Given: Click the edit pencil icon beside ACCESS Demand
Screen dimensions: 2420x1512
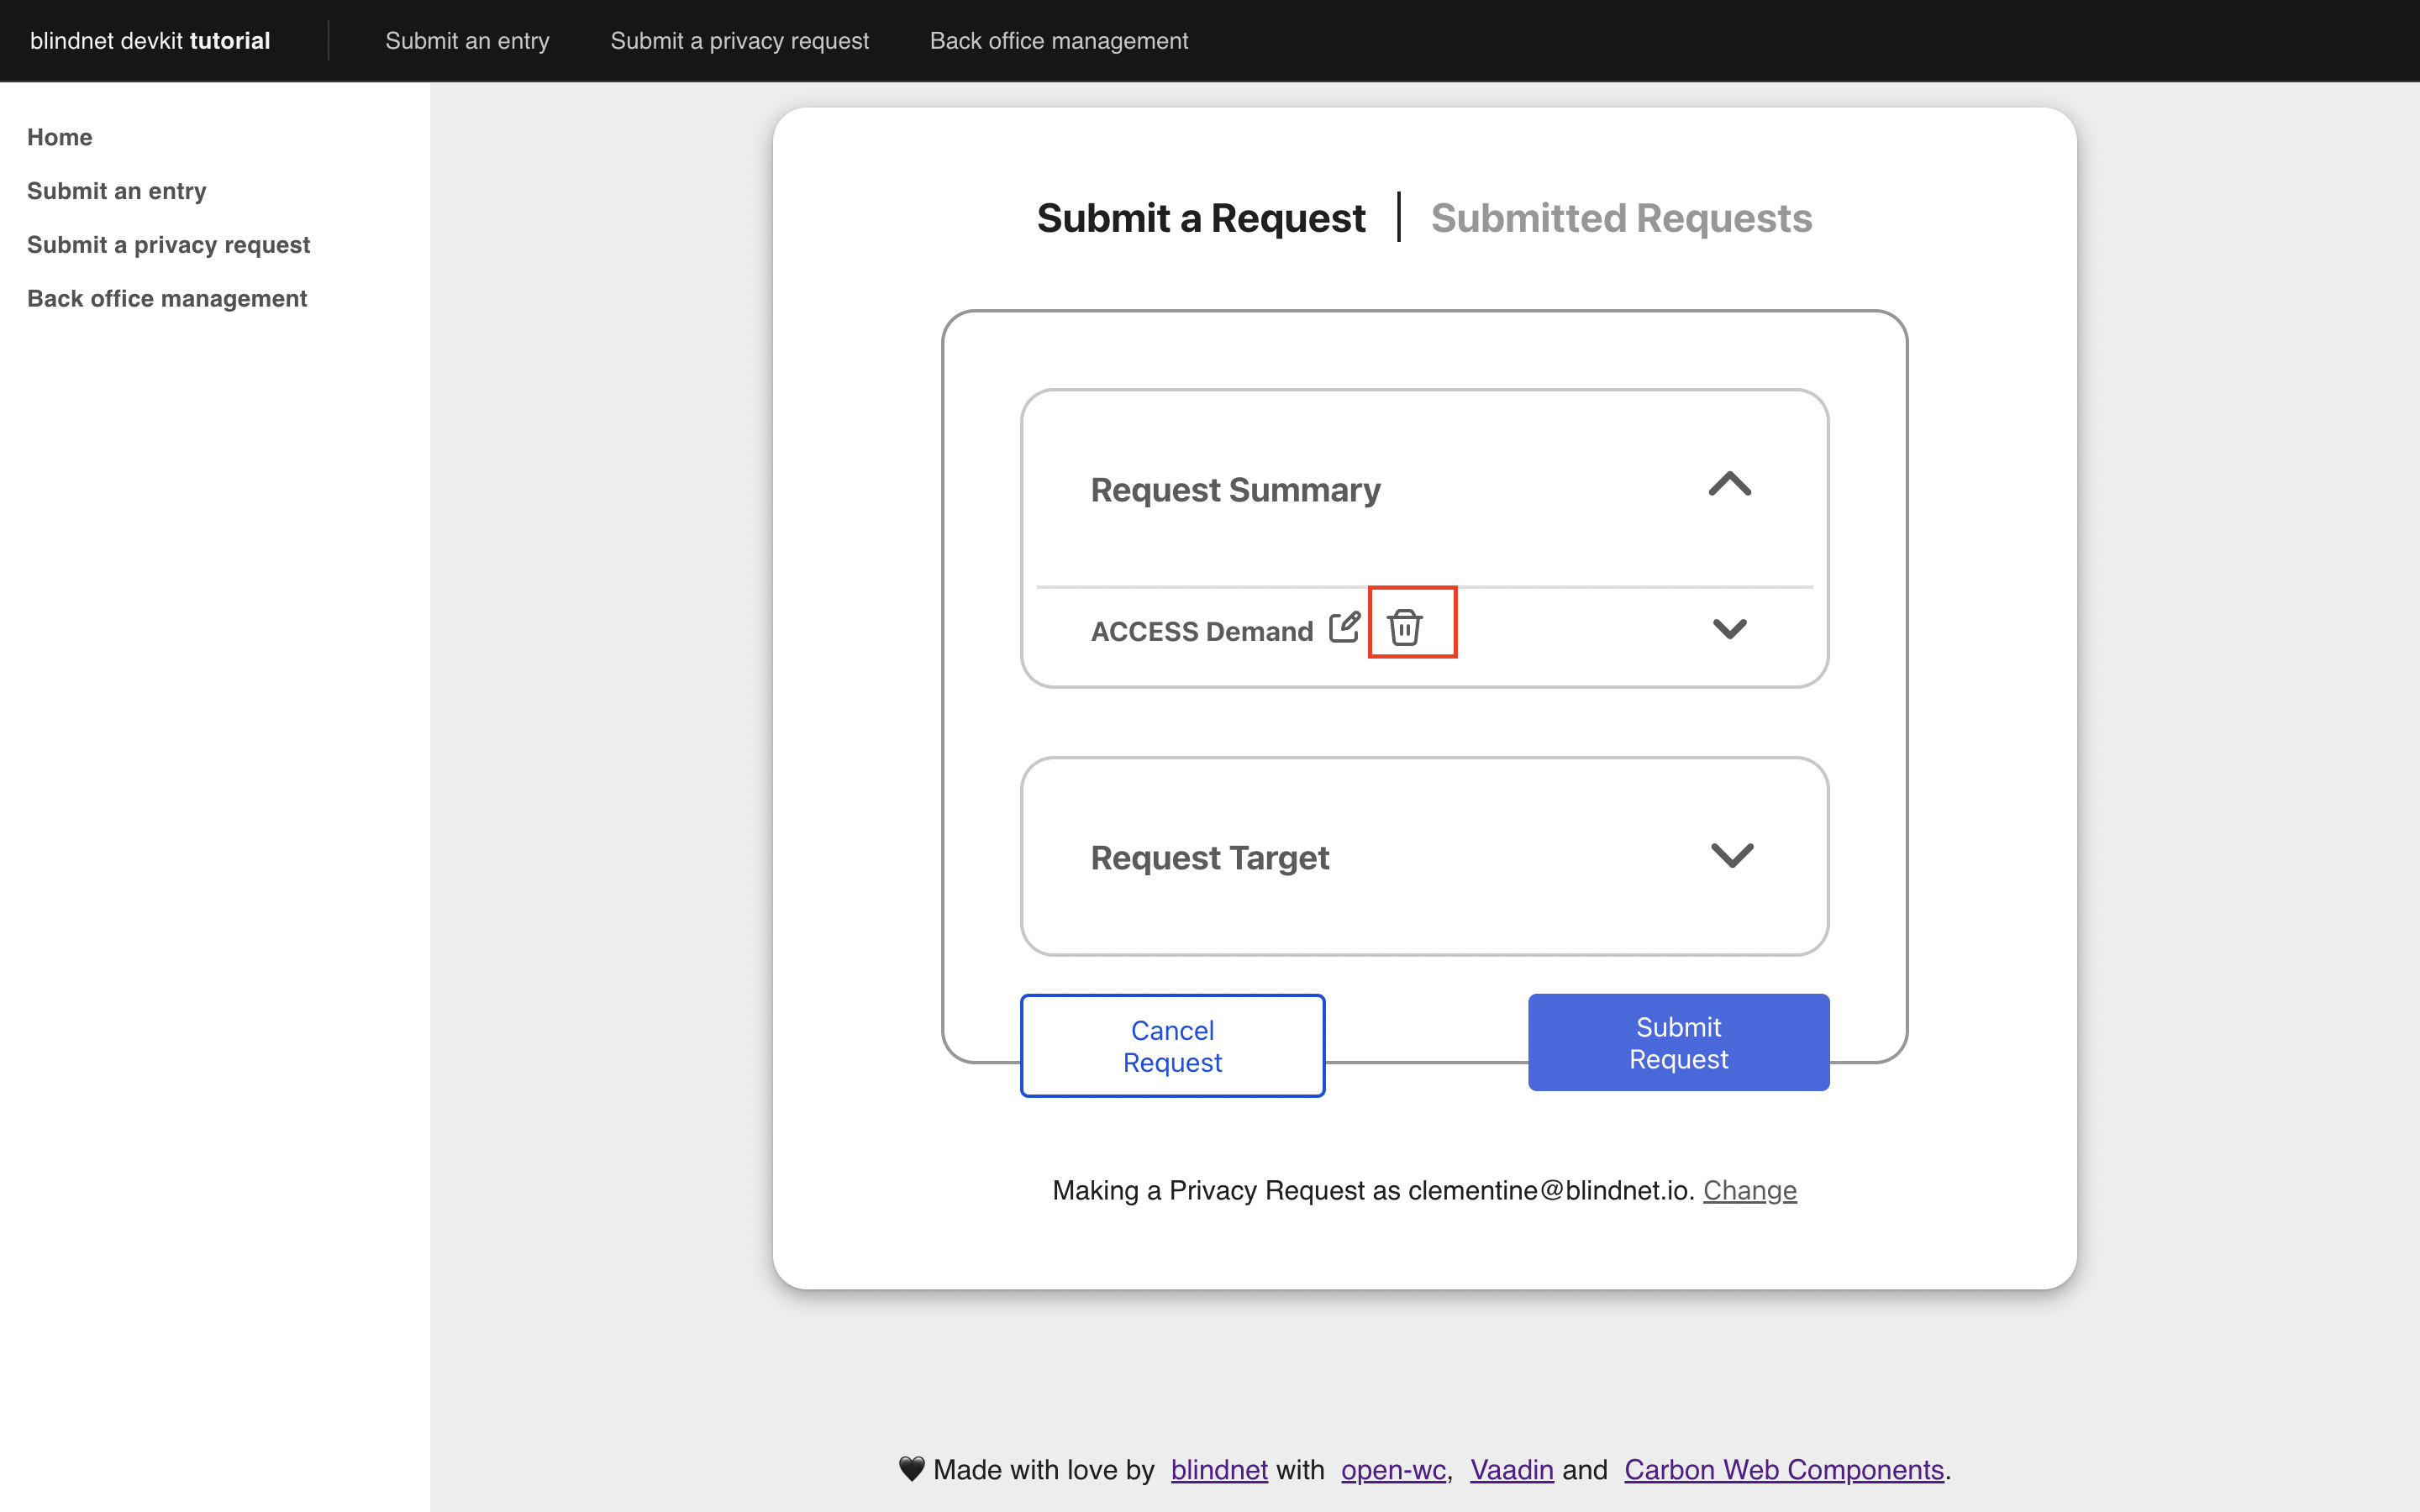Looking at the screenshot, I should [x=1344, y=628].
